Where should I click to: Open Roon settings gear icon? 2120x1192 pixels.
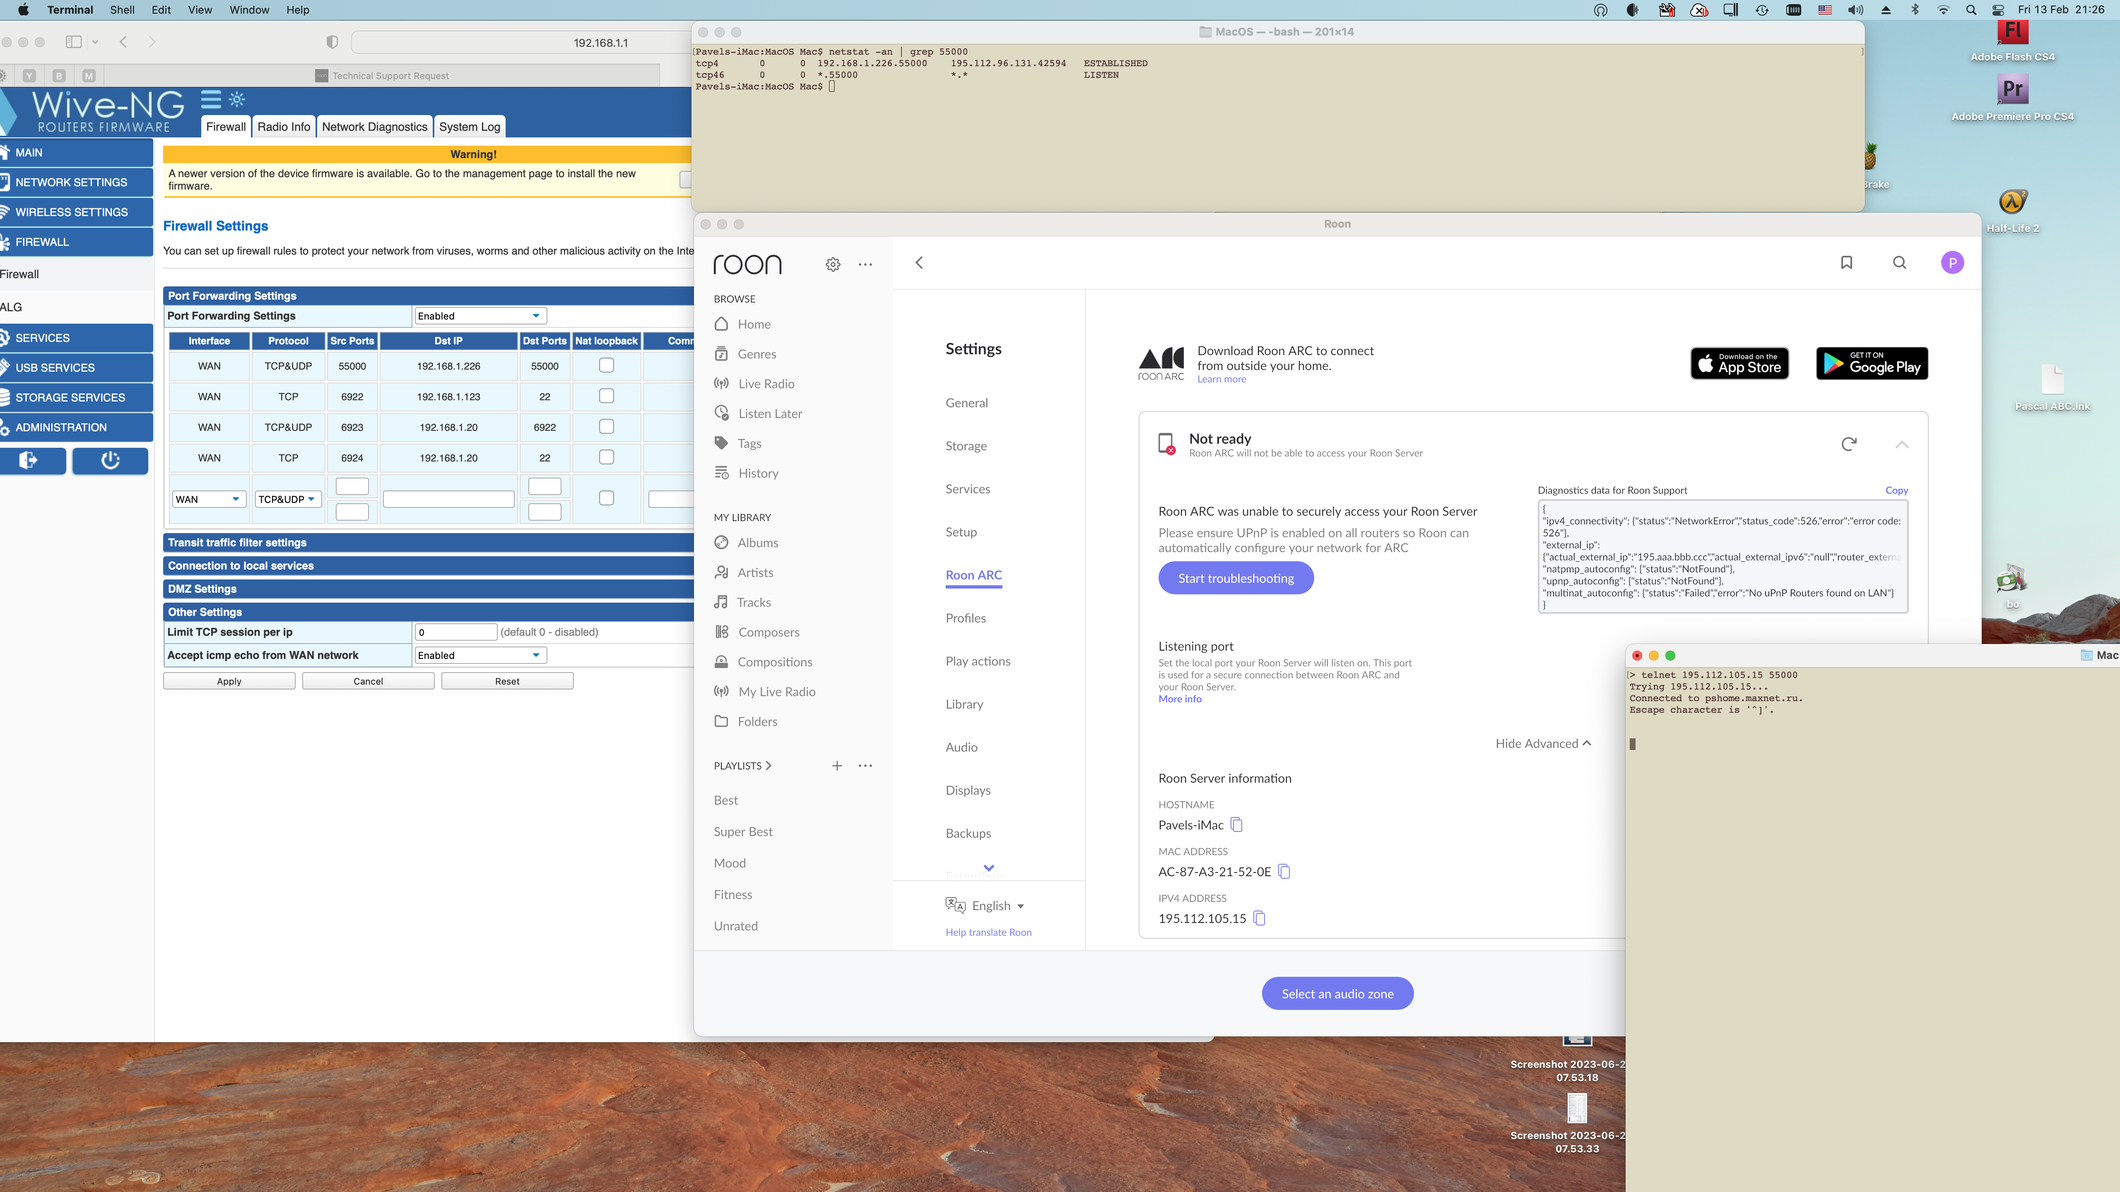point(833,264)
